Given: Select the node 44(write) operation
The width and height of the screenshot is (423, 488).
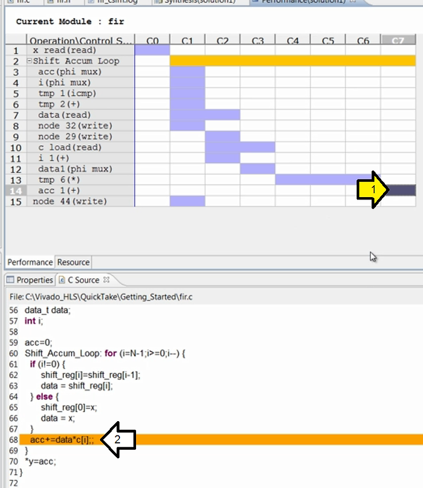Looking at the screenshot, I should [81, 201].
